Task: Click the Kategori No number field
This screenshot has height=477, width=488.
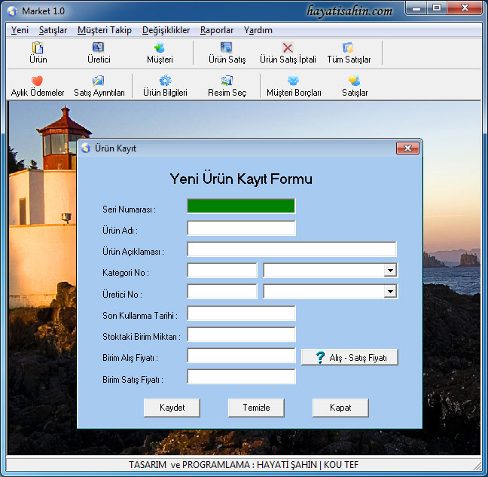Action: 222,270
